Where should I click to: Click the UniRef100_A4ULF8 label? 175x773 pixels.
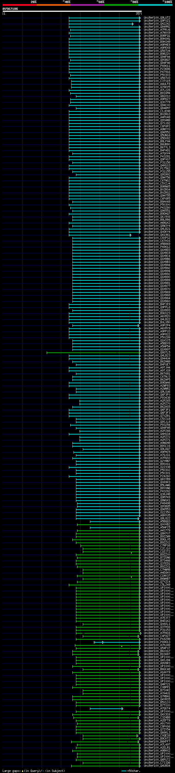157,84
